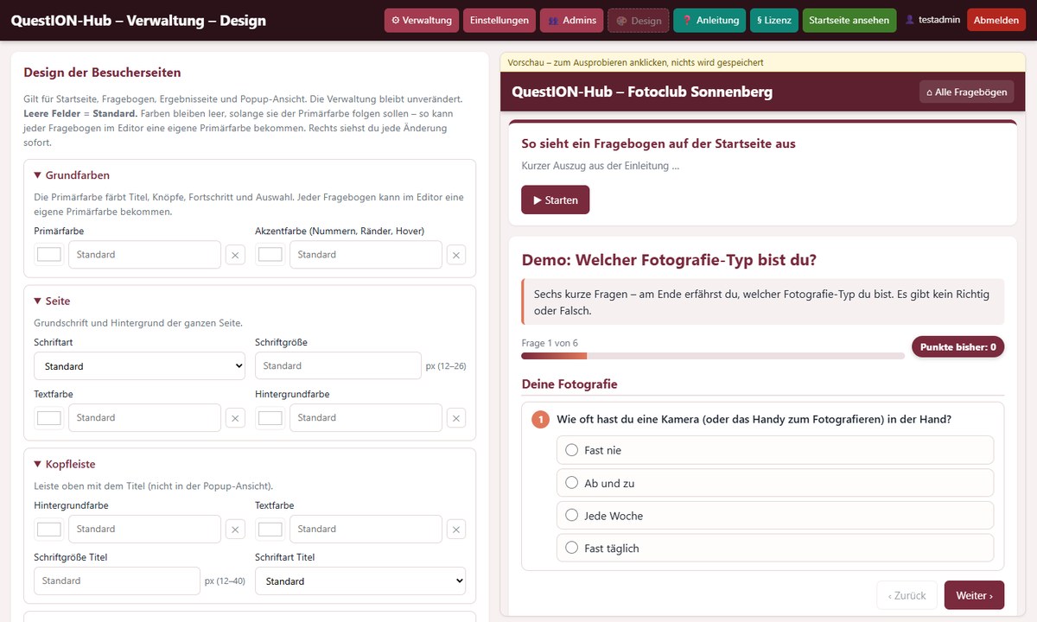Pick a color via the Seite Textfarbe swatch

click(x=49, y=418)
